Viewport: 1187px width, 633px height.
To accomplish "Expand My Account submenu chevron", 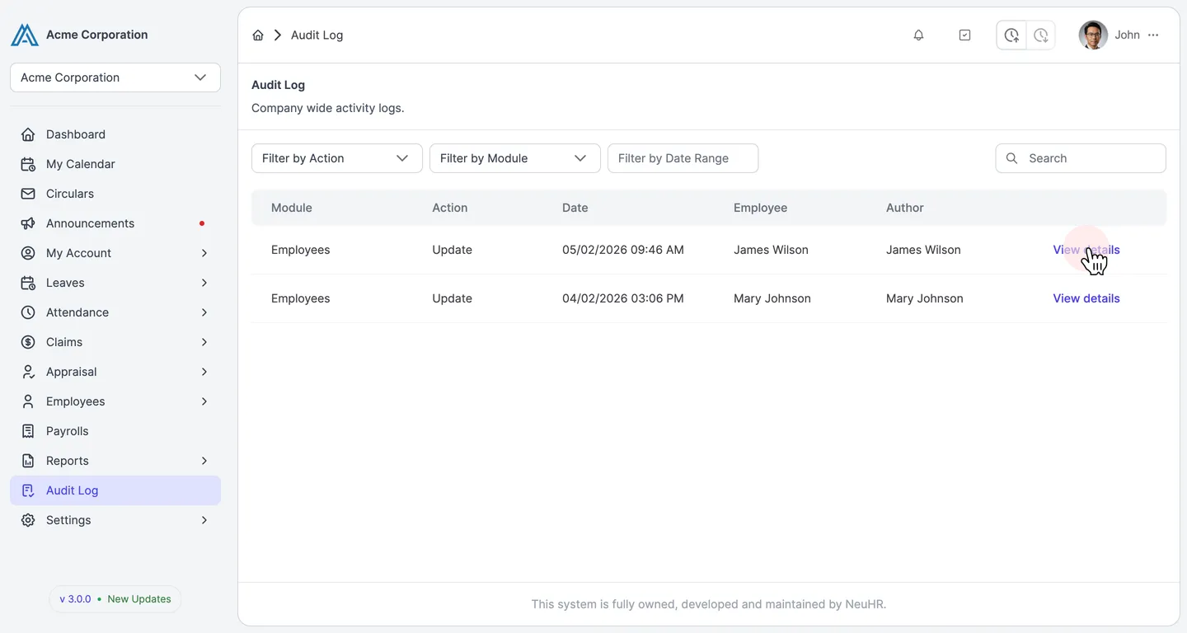I will coord(204,253).
